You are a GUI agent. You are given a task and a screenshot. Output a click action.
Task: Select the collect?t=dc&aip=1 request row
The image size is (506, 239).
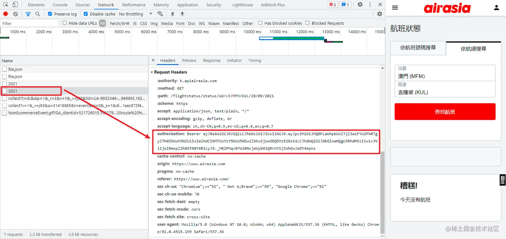pos(74,98)
